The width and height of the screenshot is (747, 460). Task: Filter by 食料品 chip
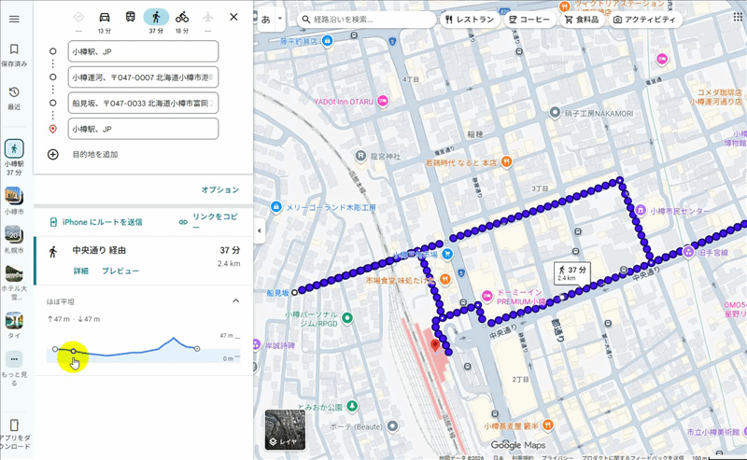[582, 20]
